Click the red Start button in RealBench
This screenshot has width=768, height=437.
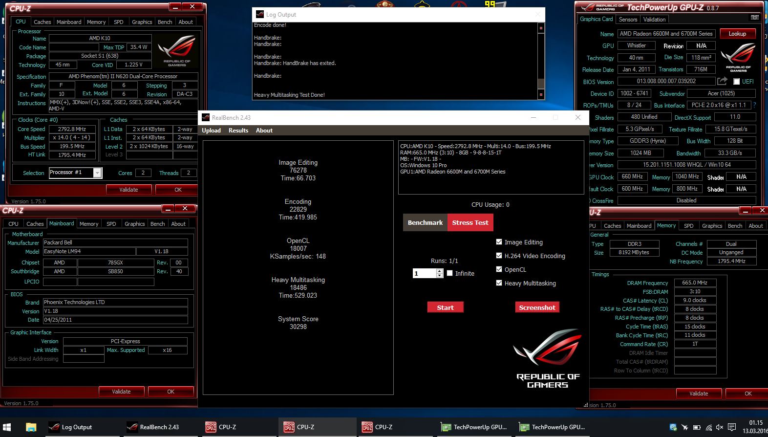pos(445,307)
